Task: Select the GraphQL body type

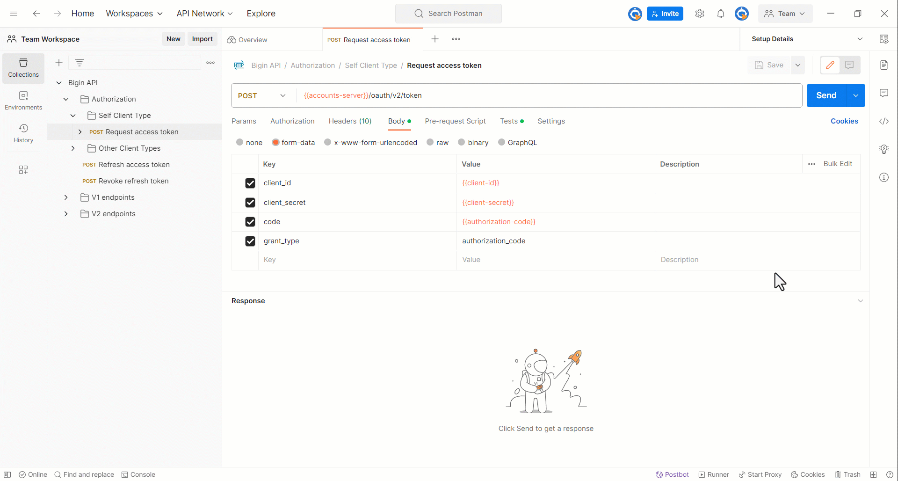Action: pos(502,142)
